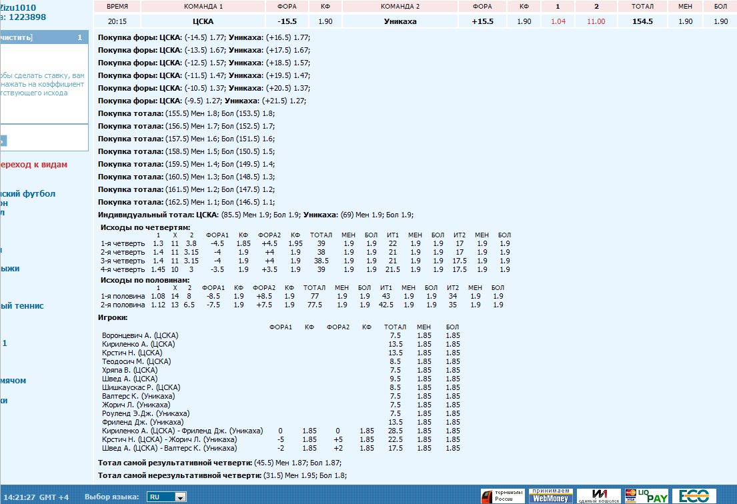
Task: Click 1-я четверть ФОРА1 odds 1.85
Action: [x=243, y=243]
